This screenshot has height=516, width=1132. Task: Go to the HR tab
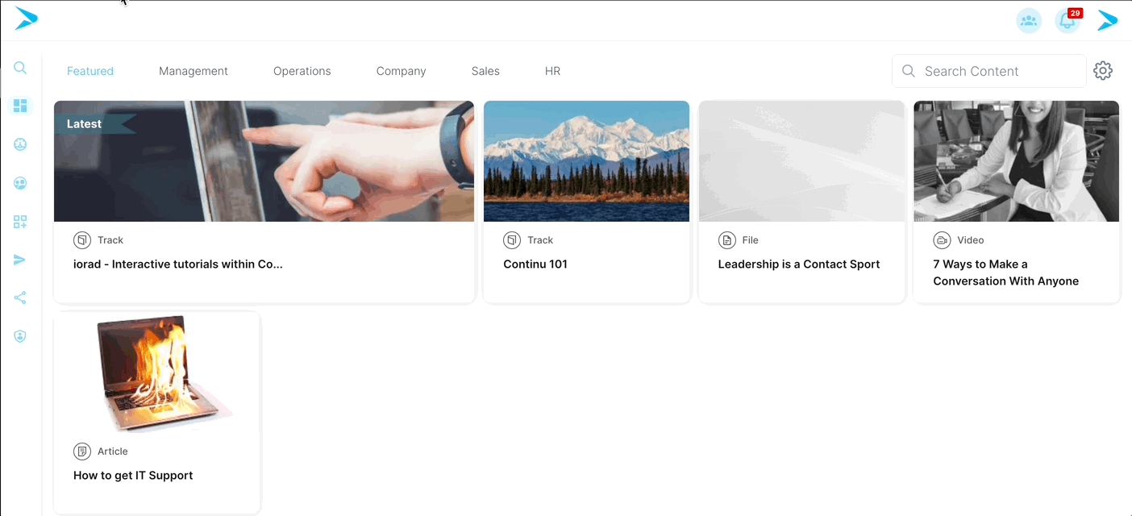552,71
